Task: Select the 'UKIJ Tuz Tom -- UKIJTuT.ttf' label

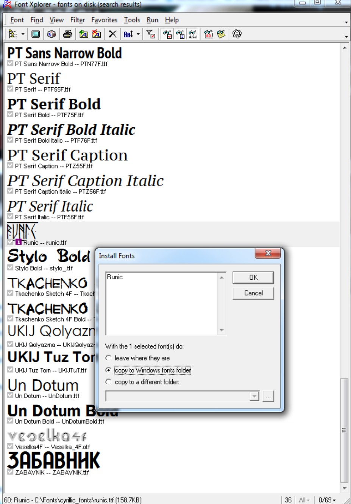Action: (51, 370)
